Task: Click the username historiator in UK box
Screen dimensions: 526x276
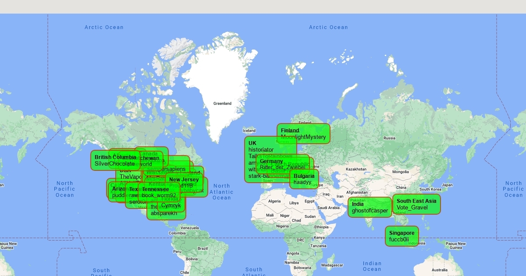Action: 261,150
